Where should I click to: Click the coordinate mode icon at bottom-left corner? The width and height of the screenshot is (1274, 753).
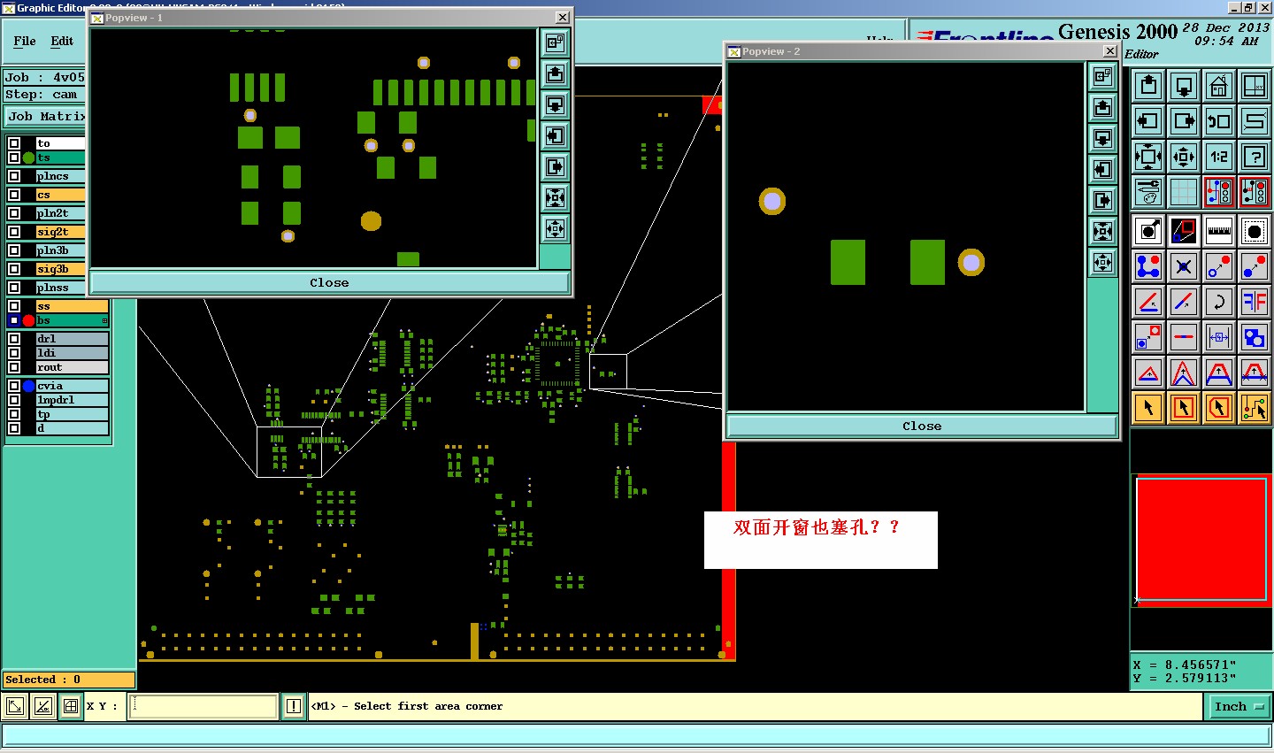(15, 706)
